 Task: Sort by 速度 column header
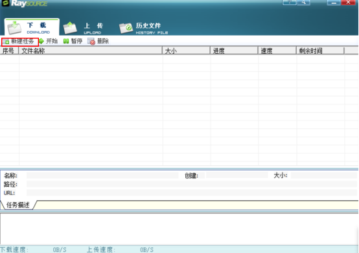(x=277, y=51)
